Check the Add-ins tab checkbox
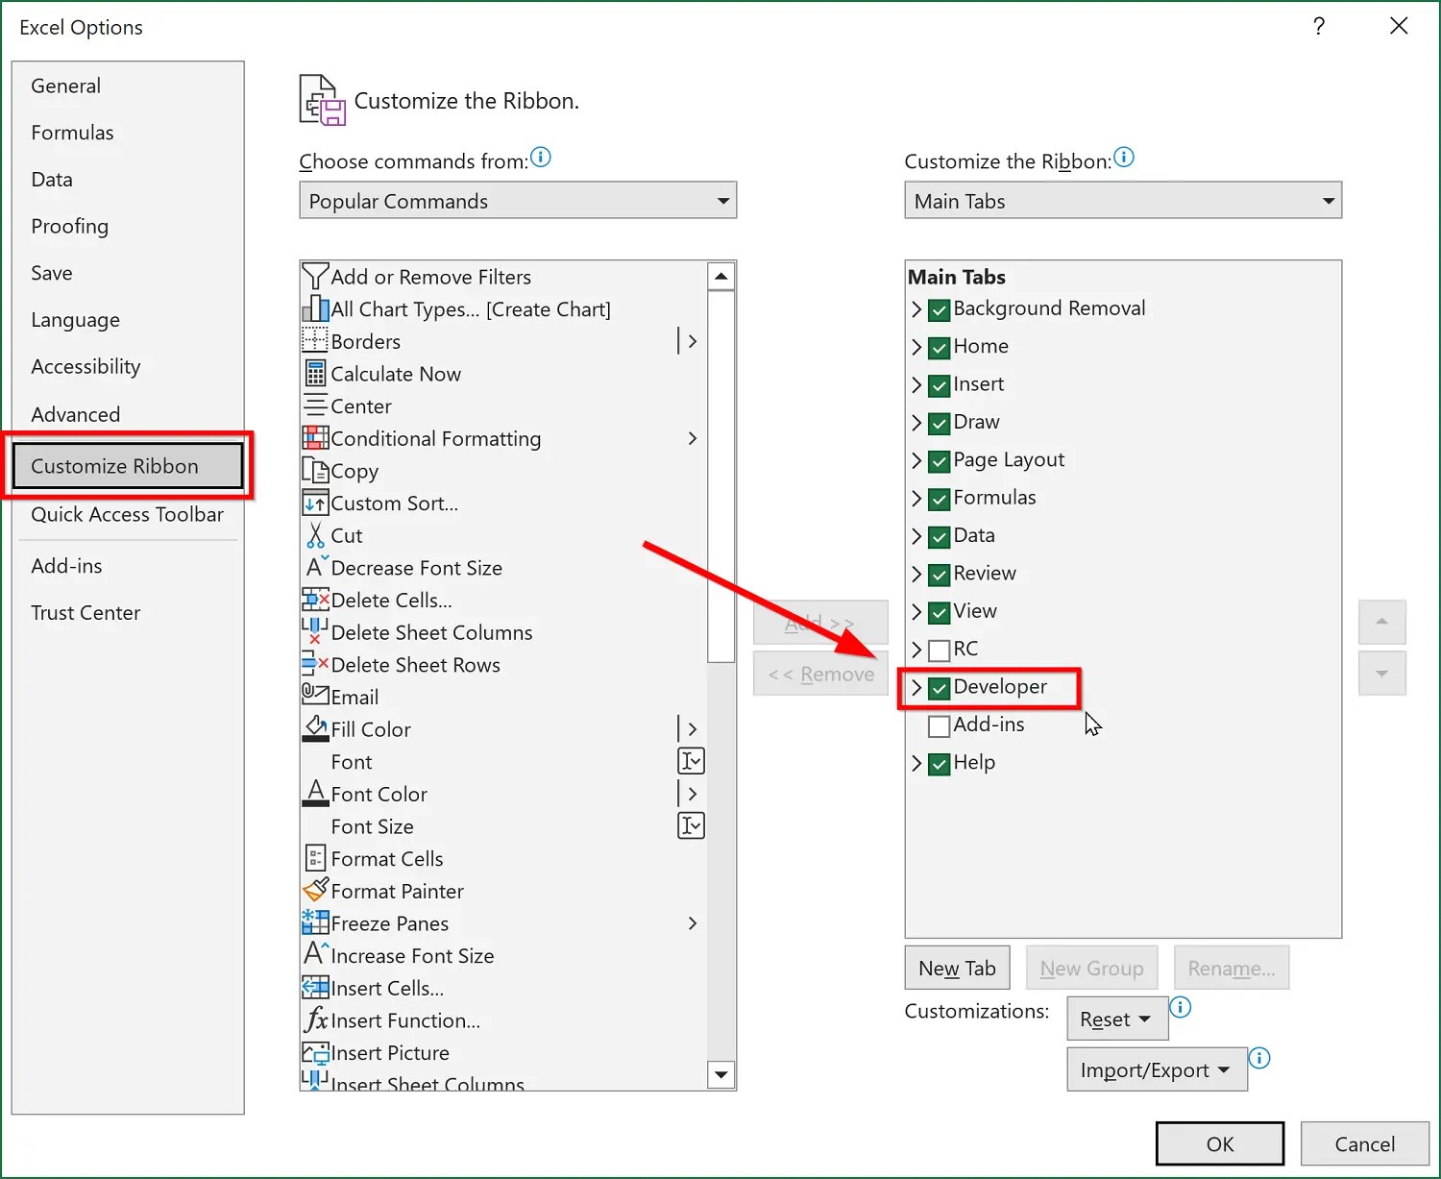This screenshot has height=1179, width=1441. point(939,725)
